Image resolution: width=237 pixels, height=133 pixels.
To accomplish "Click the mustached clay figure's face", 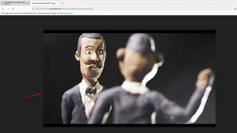I will point(93,55).
